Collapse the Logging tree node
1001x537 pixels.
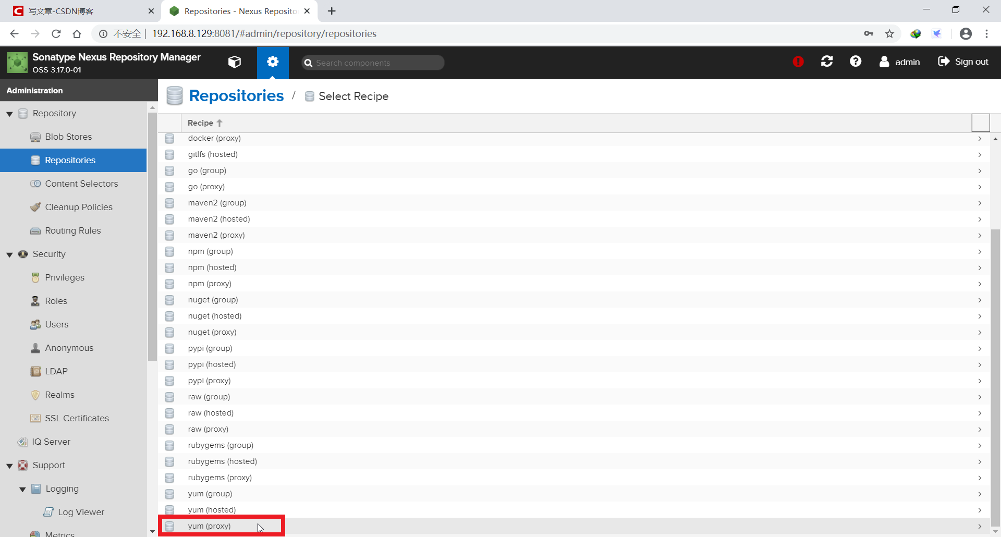[22, 489]
